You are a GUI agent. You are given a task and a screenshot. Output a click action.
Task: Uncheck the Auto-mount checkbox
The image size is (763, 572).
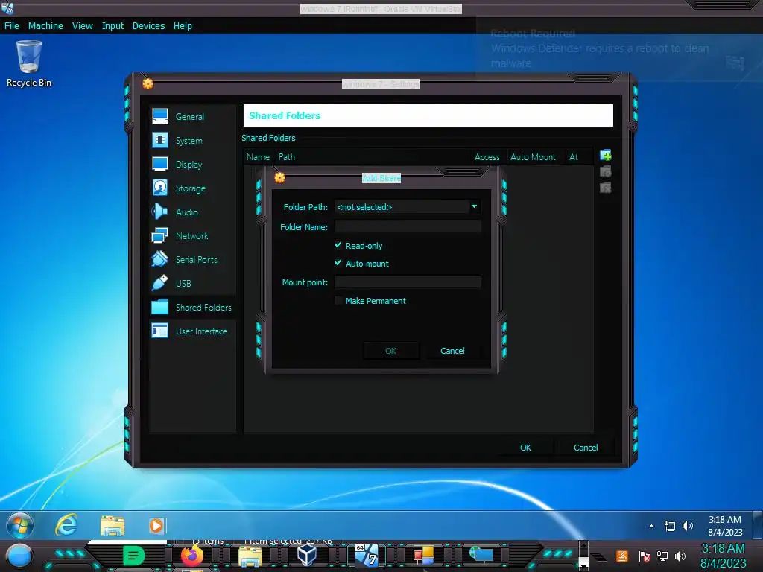[x=338, y=263]
